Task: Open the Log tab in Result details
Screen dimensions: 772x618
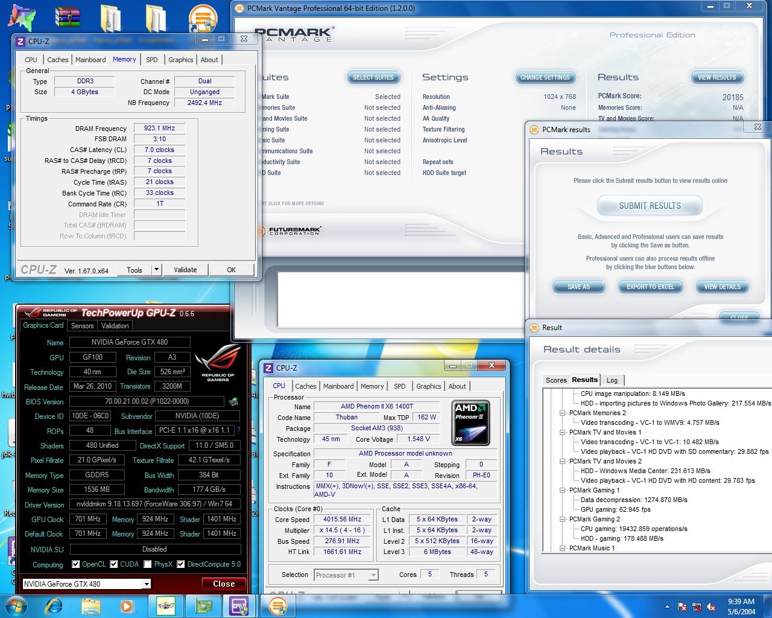Action: tap(612, 380)
